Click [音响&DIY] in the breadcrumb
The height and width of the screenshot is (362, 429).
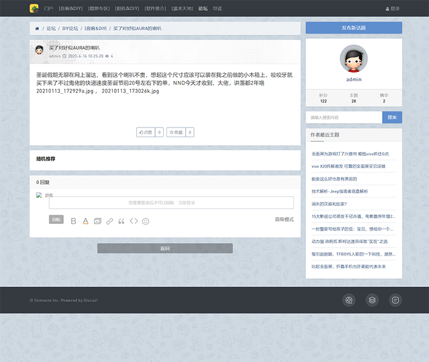[x=96, y=29]
